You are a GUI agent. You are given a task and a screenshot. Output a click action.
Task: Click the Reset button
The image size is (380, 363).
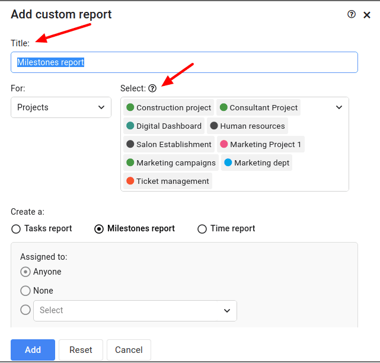click(81, 350)
